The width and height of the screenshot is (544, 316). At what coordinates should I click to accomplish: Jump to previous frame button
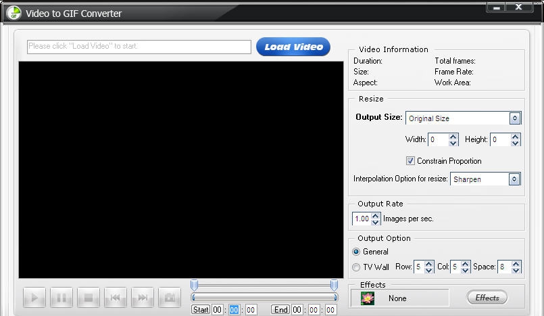[116, 298]
